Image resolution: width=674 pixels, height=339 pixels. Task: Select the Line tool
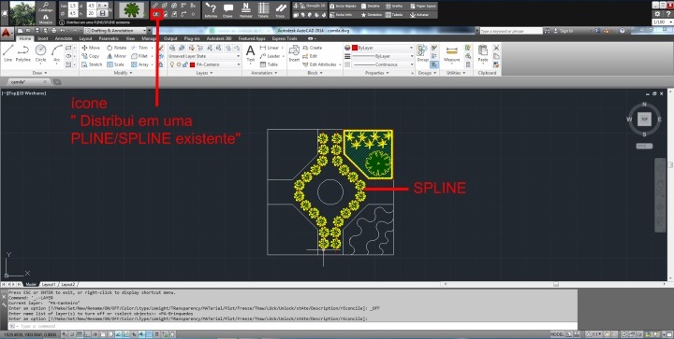pyautogui.click(x=7, y=53)
